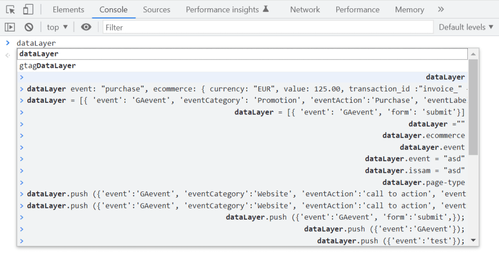Focus the console Filter input field

[268, 27]
